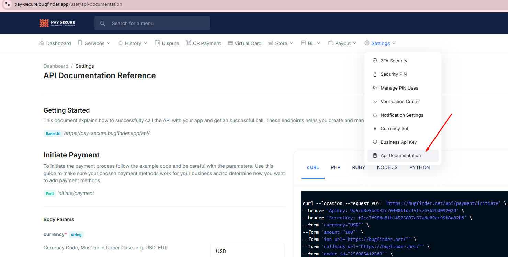The height and width of the screenshot is (257, 508).
Task: Switch to the NODE JS code tab
Action: [x=387, y=167]
